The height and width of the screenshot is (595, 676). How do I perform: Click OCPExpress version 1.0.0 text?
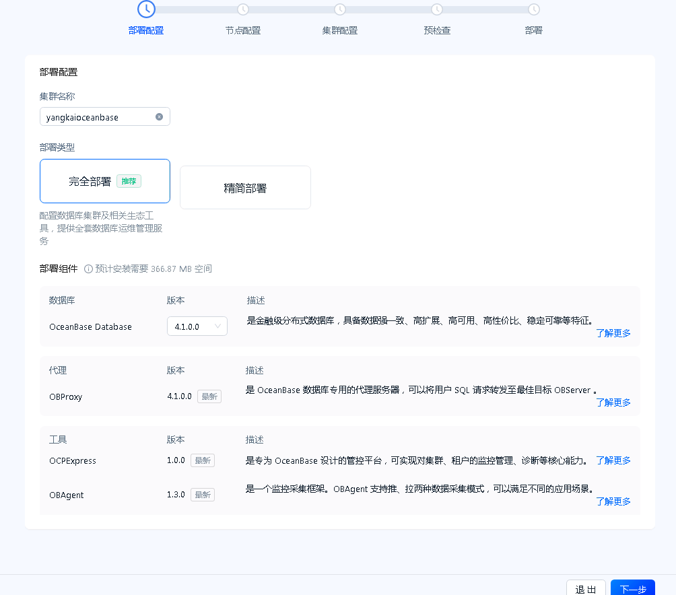(176, 460)
